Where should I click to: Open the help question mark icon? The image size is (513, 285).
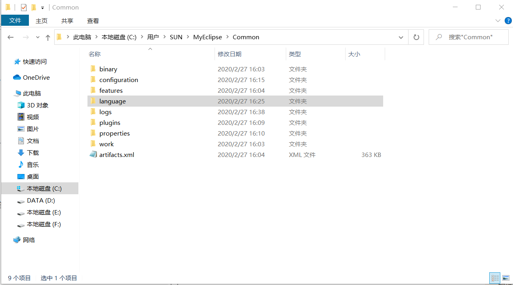point(508,21)
